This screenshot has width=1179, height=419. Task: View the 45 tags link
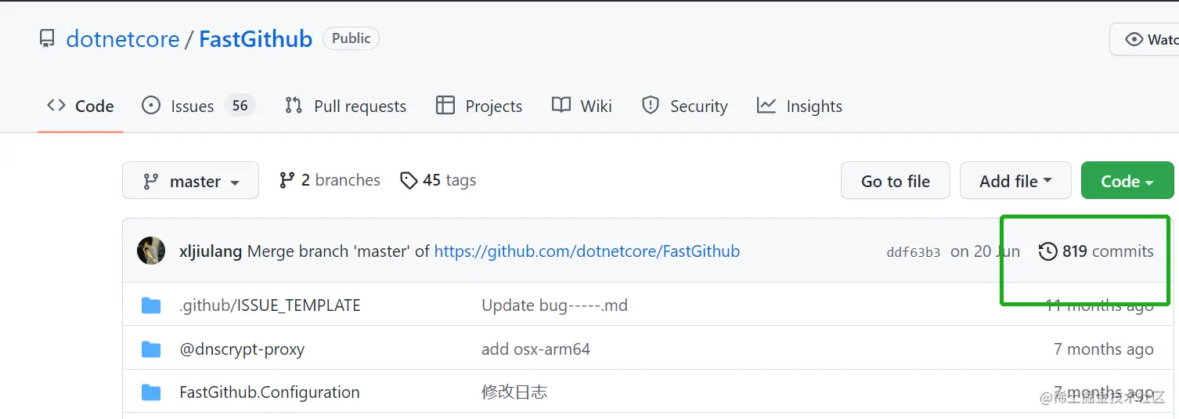438,180
